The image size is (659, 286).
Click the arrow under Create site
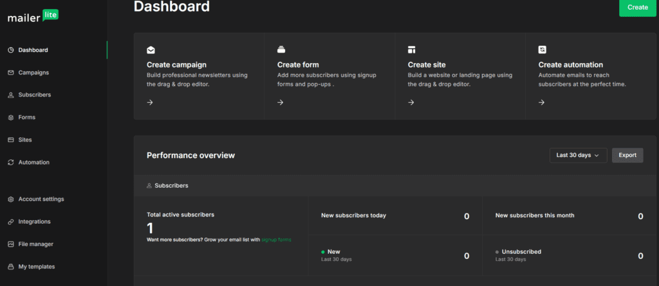point(411,102)
